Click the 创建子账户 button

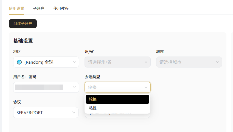23,24
